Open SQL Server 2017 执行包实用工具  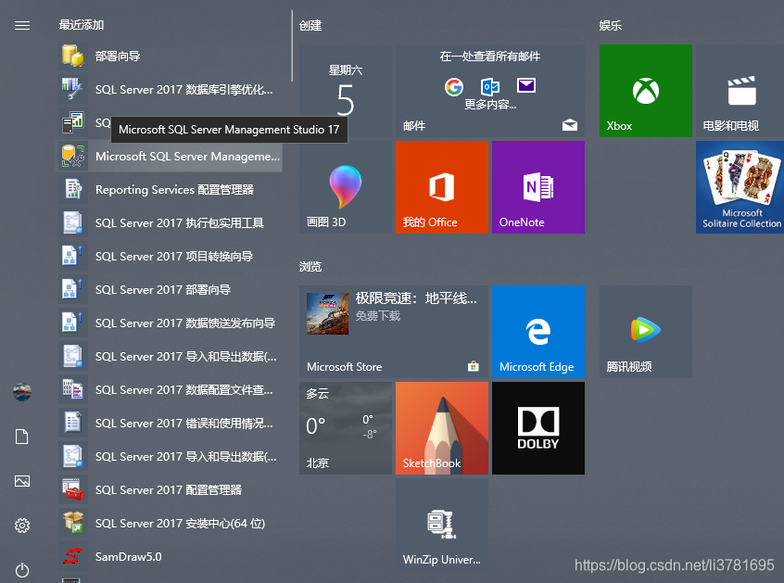point(170,223)
